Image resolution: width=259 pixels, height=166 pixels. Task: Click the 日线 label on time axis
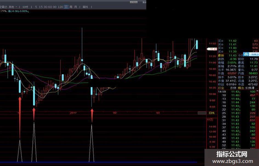tap(212, 113)
